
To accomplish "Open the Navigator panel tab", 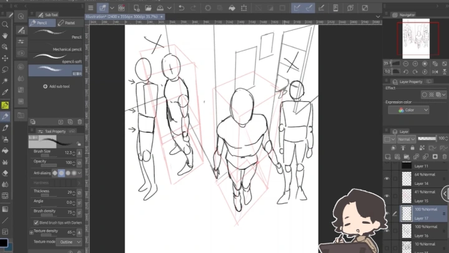I will pos(403,14).
